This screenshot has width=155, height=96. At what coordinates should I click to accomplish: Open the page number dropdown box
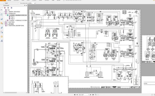point(84,95)
